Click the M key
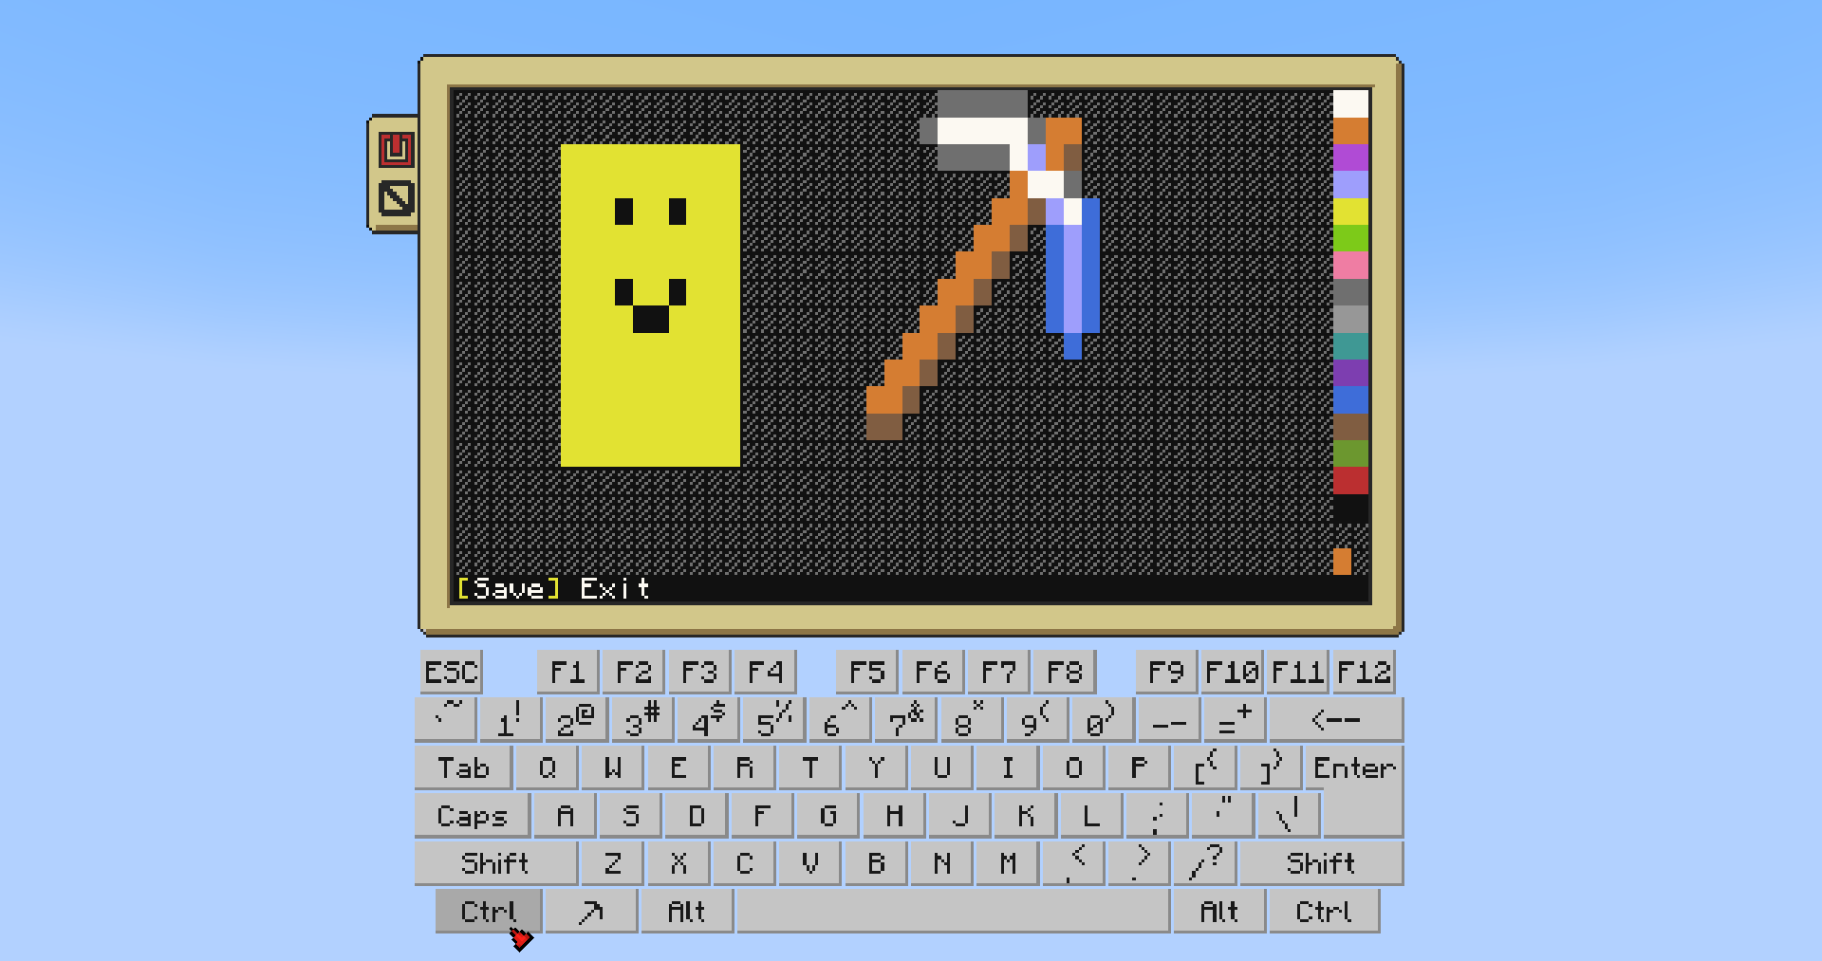Viewport: 1822px width, 961px height. (1008, 863)
